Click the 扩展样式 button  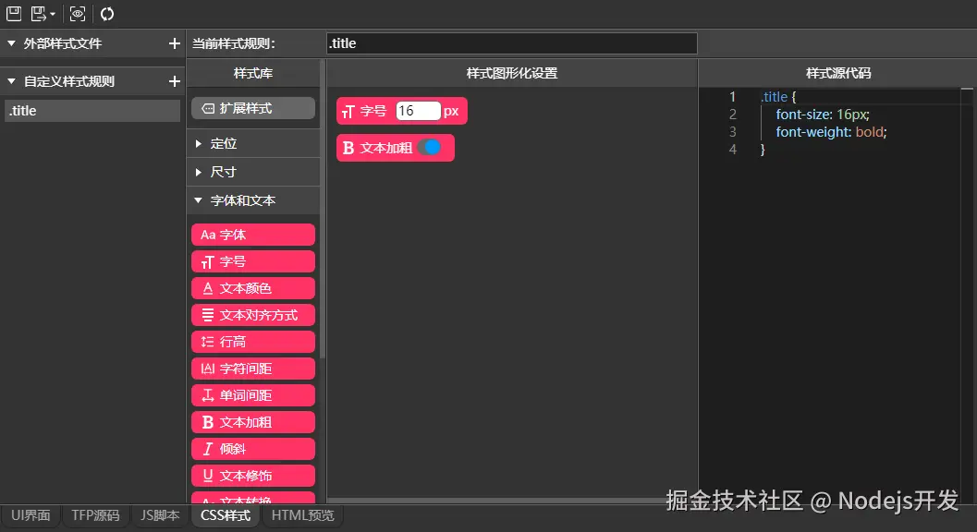[252, 110]
